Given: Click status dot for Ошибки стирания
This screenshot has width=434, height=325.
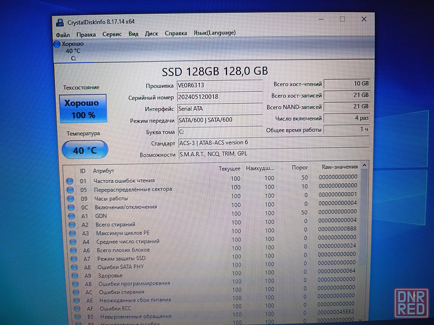Looking at the screenshot, I should pos(76,292).
